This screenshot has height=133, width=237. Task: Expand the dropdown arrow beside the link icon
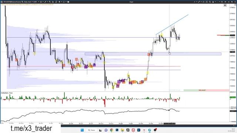(x=201, y=2)
